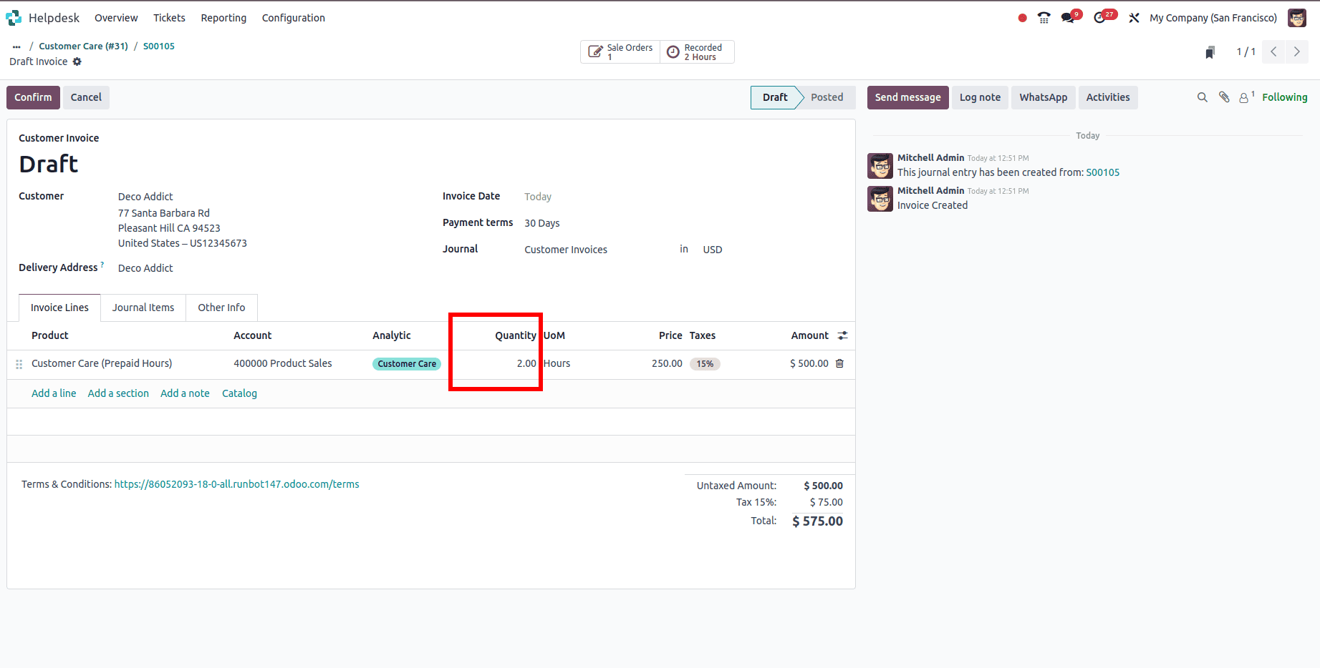Image resolution: width=1320 pixels, height=668 pixels.
Task: Open the developer tools crossed-wrench icon
Action: coord(1134,17)
